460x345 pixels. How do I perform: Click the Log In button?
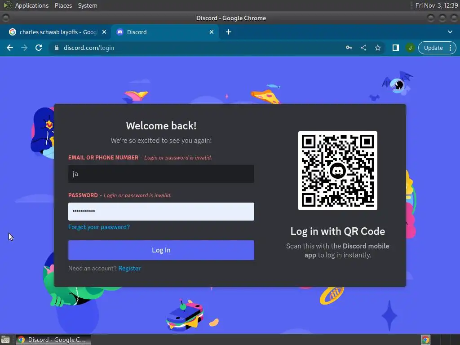(x=161, y=250)
